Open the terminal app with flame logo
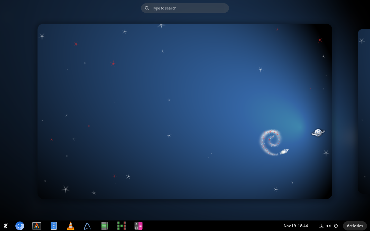This screenshot has width=370, height=231. click(x=36, y=226)
